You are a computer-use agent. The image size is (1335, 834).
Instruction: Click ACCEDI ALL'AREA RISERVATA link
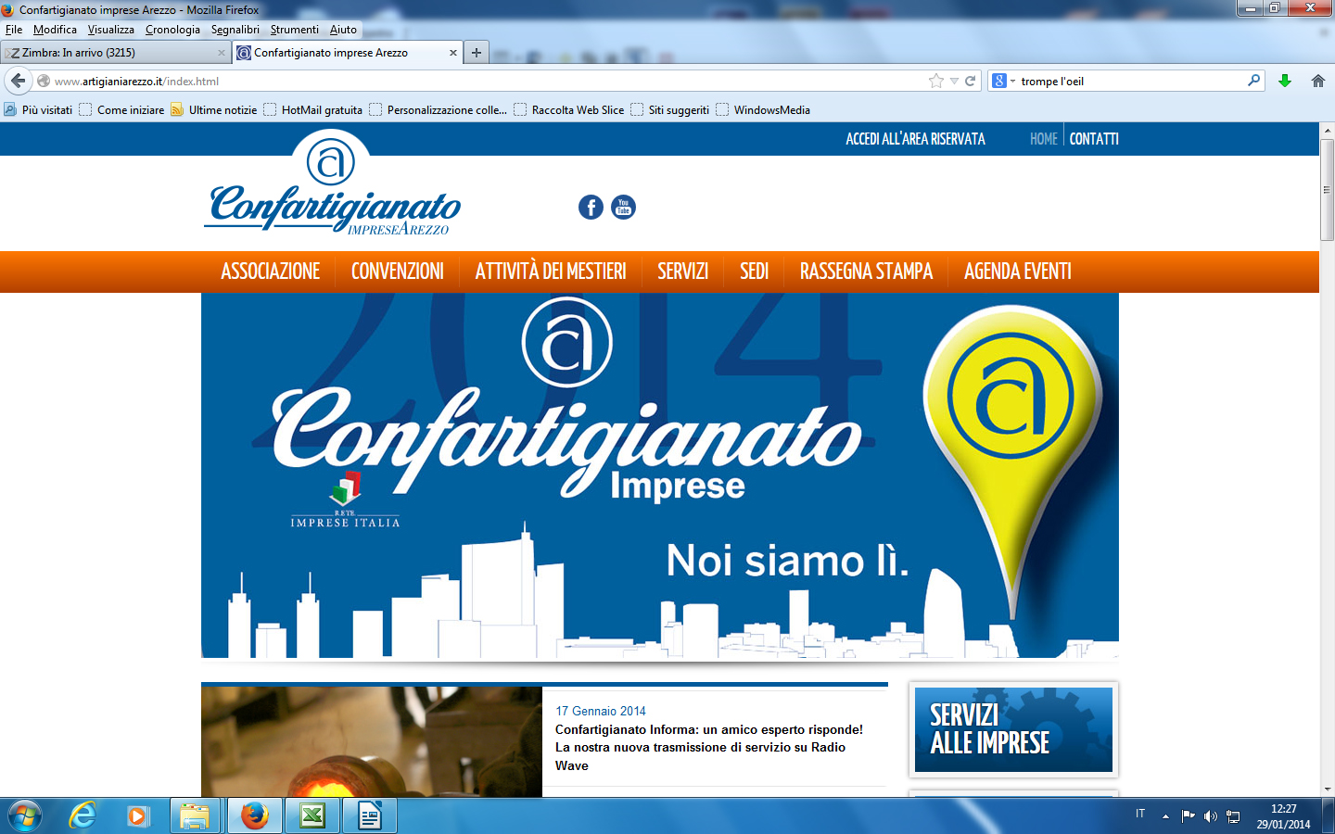point(915,139)
